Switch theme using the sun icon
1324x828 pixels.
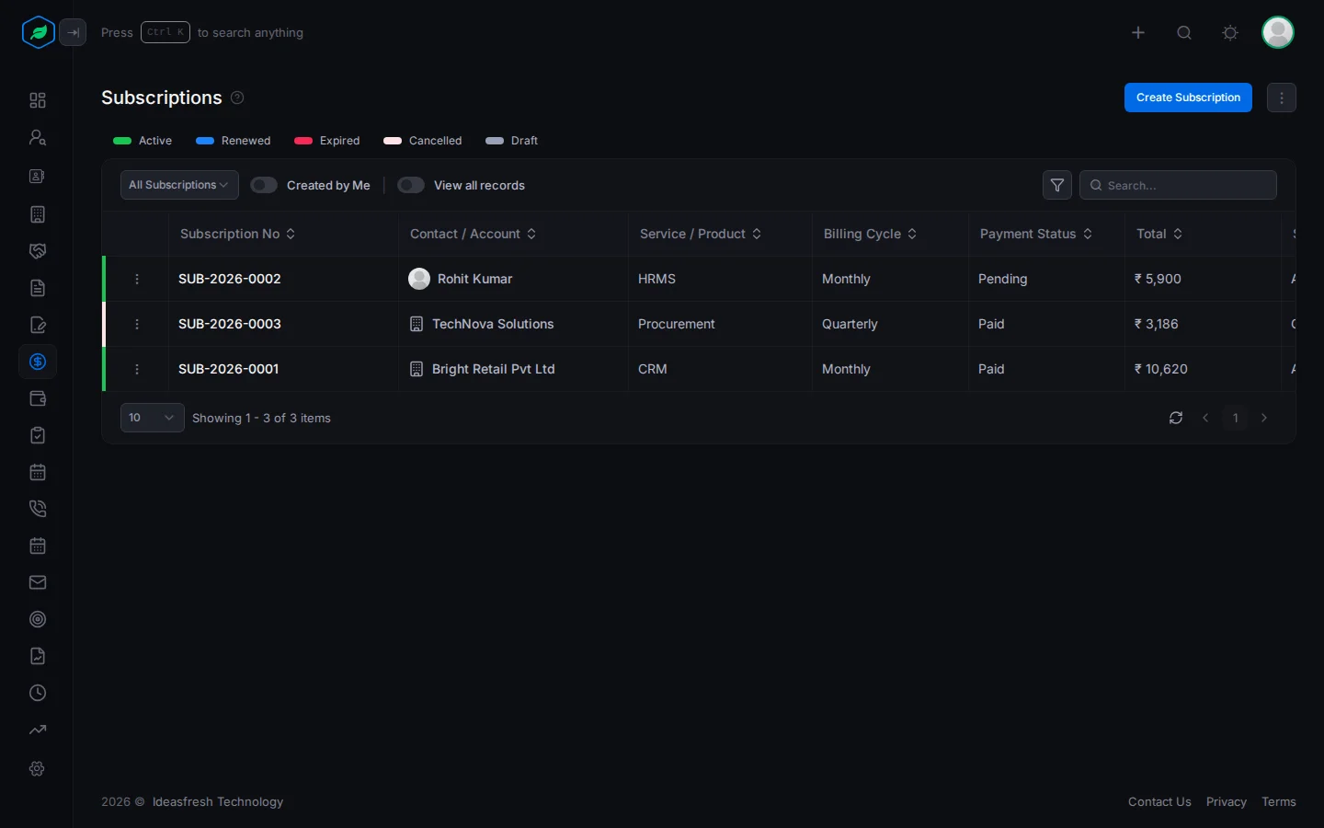coord(1230,32)
